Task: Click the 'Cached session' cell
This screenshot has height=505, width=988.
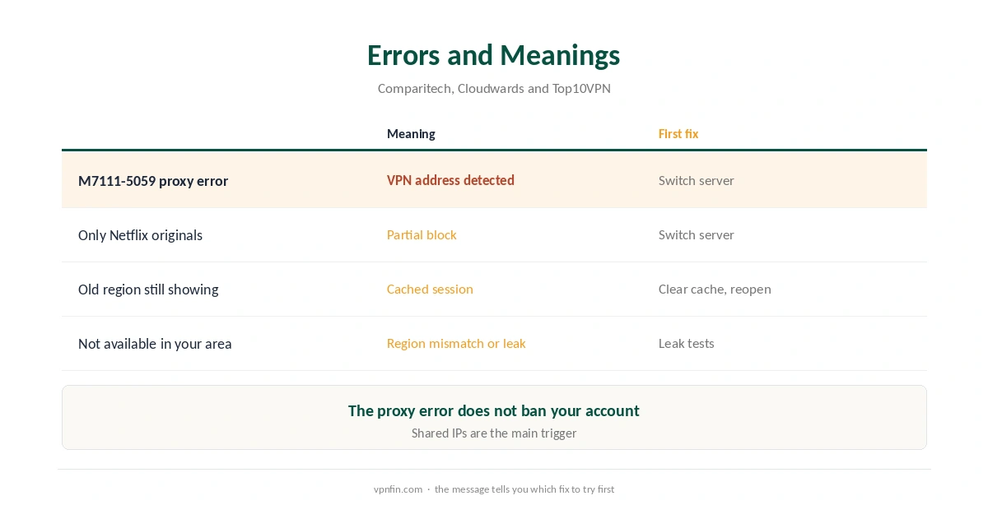Action: coord(430,289)
